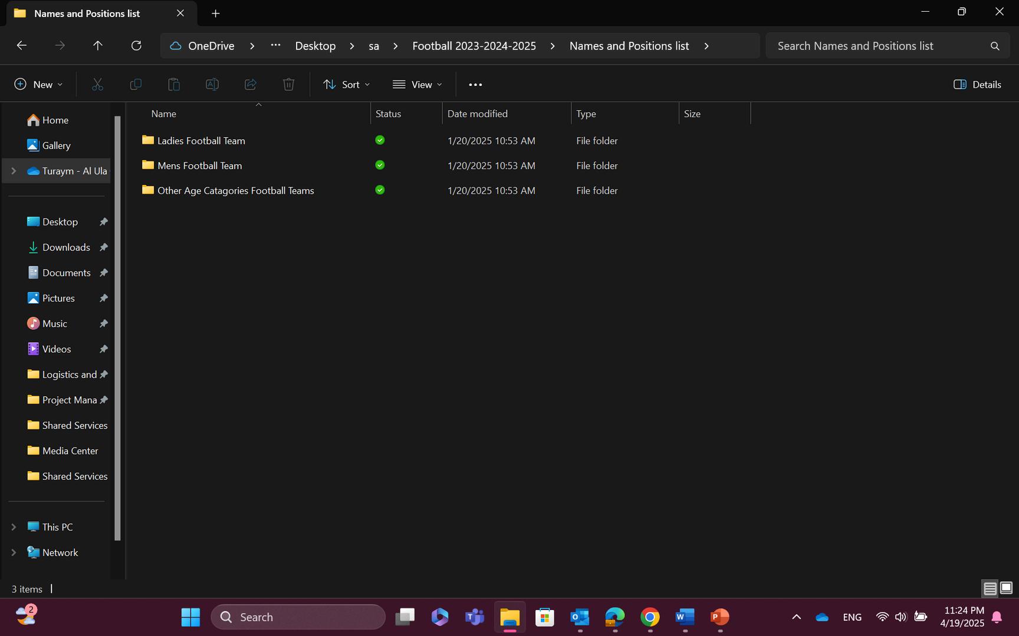Click the Back navigation arrow
The height and width of the screenshot is (636, 1019).
tap(22, 46)
